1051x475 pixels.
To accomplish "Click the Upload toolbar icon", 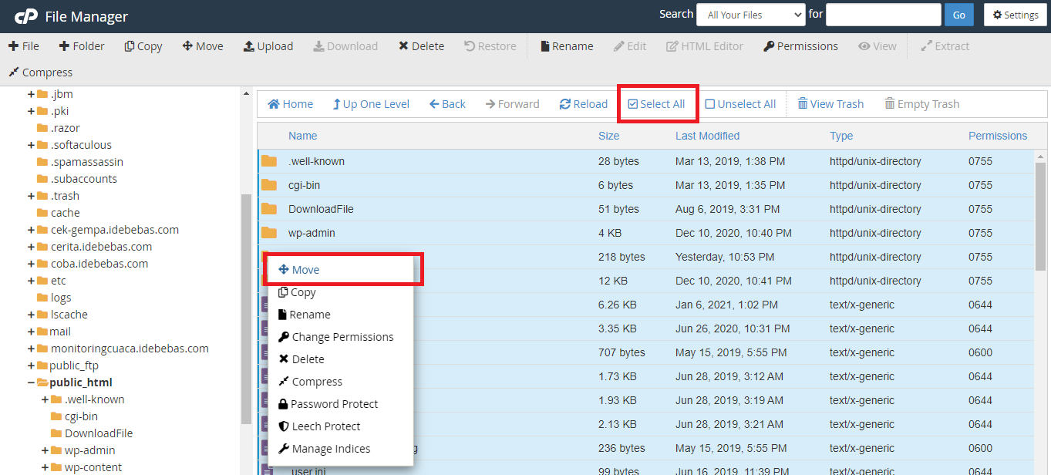I will tap(268, 45).
